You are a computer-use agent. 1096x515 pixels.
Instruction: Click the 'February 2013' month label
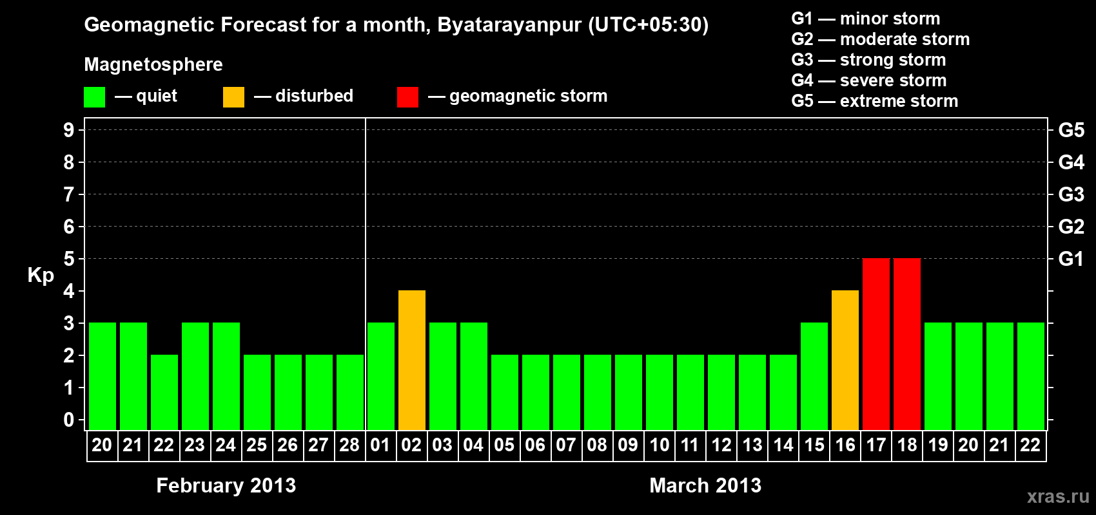pos(226,485)
